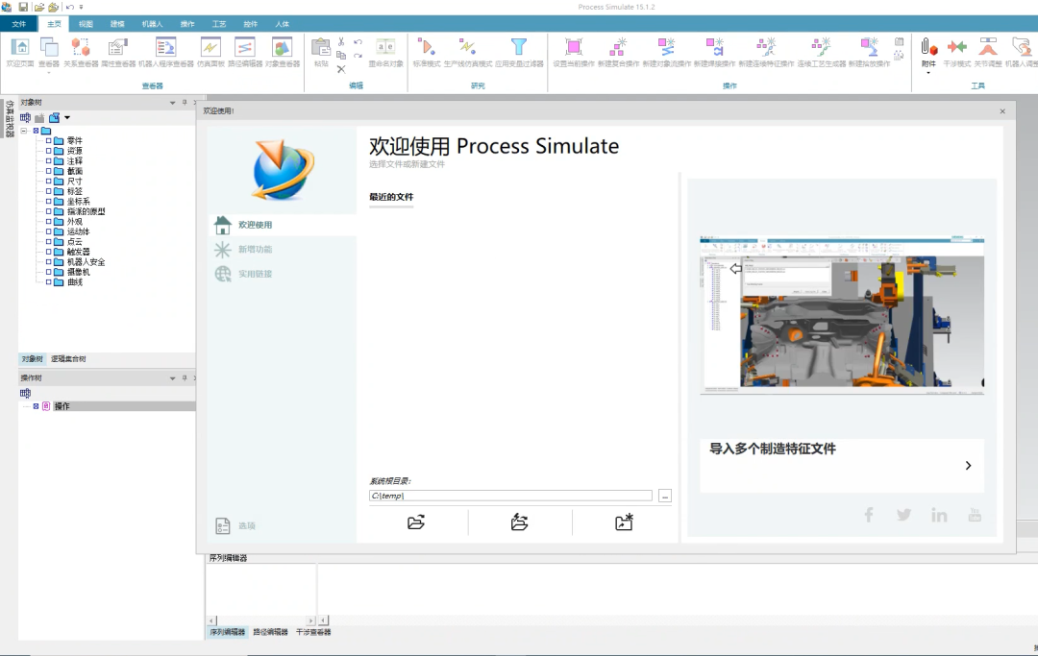Switch to 生产线仿真模式 line simulation mode

click(467, 52)
